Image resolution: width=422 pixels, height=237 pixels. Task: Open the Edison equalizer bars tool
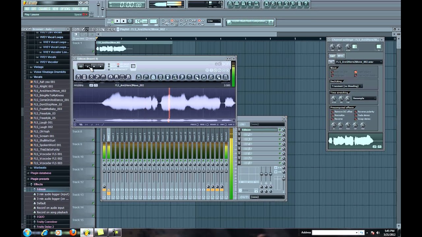(175, 77)
